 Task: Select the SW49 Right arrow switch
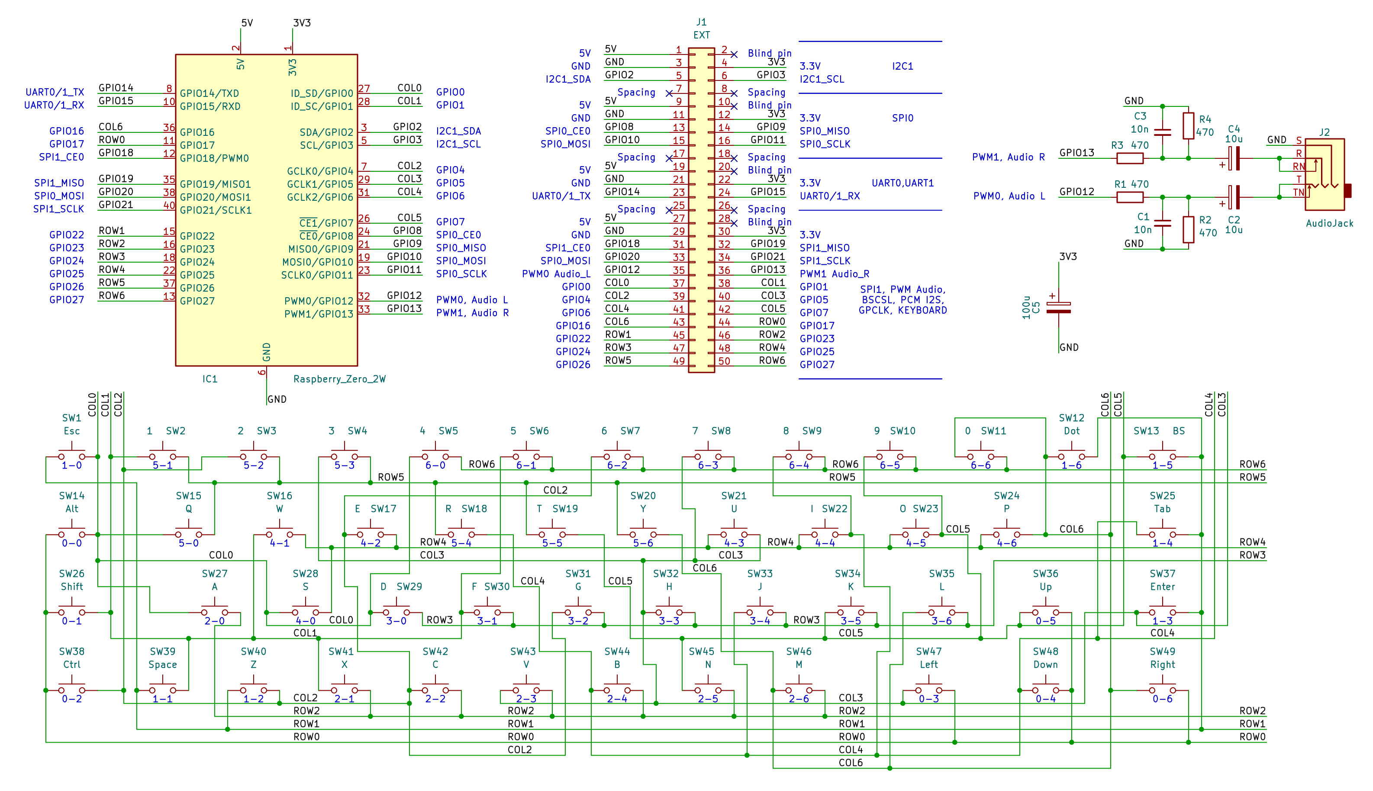point(1162,687)
